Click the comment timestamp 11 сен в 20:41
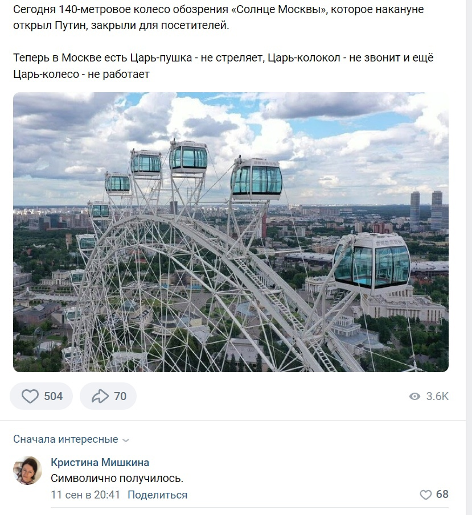The image size is (472, 515). 85,495
